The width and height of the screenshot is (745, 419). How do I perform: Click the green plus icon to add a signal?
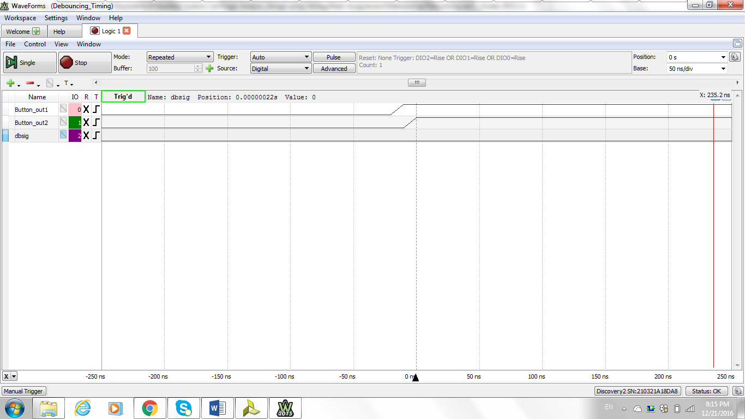click(10, 83)
